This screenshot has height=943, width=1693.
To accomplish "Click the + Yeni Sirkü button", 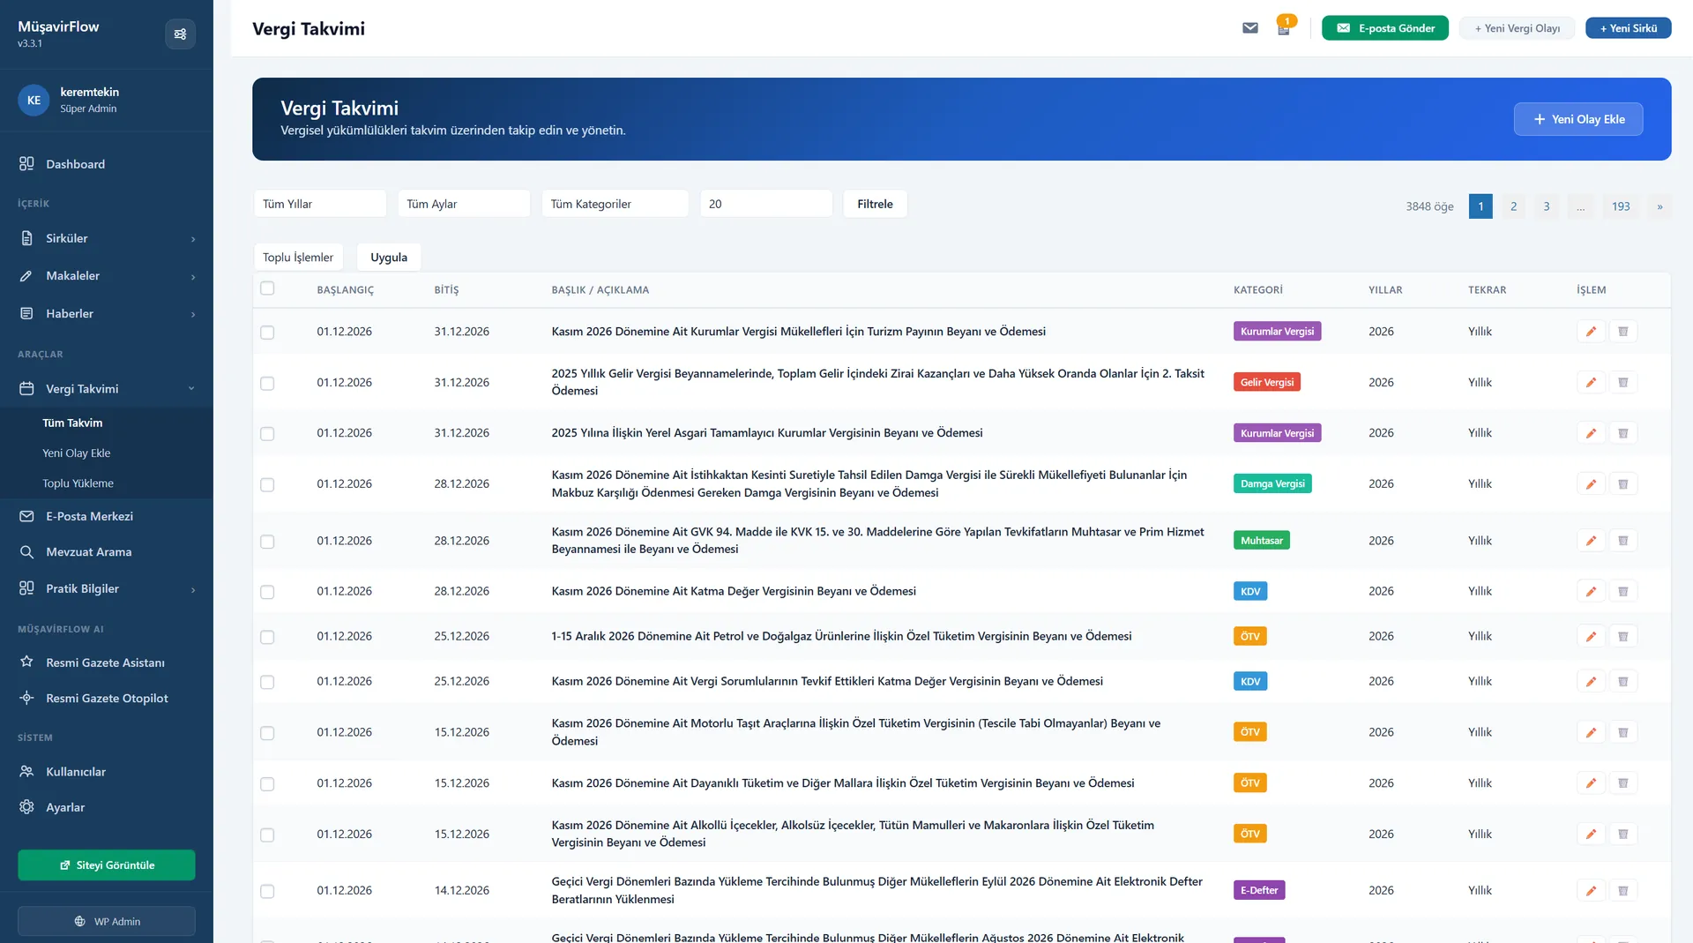I will 1629,28.
